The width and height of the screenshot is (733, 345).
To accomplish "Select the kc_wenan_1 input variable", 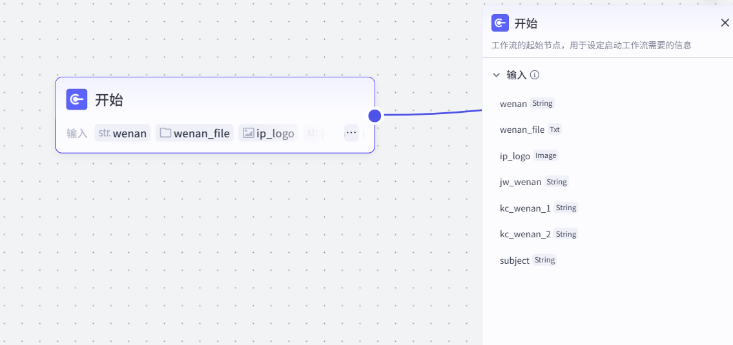I will (525, 208).
